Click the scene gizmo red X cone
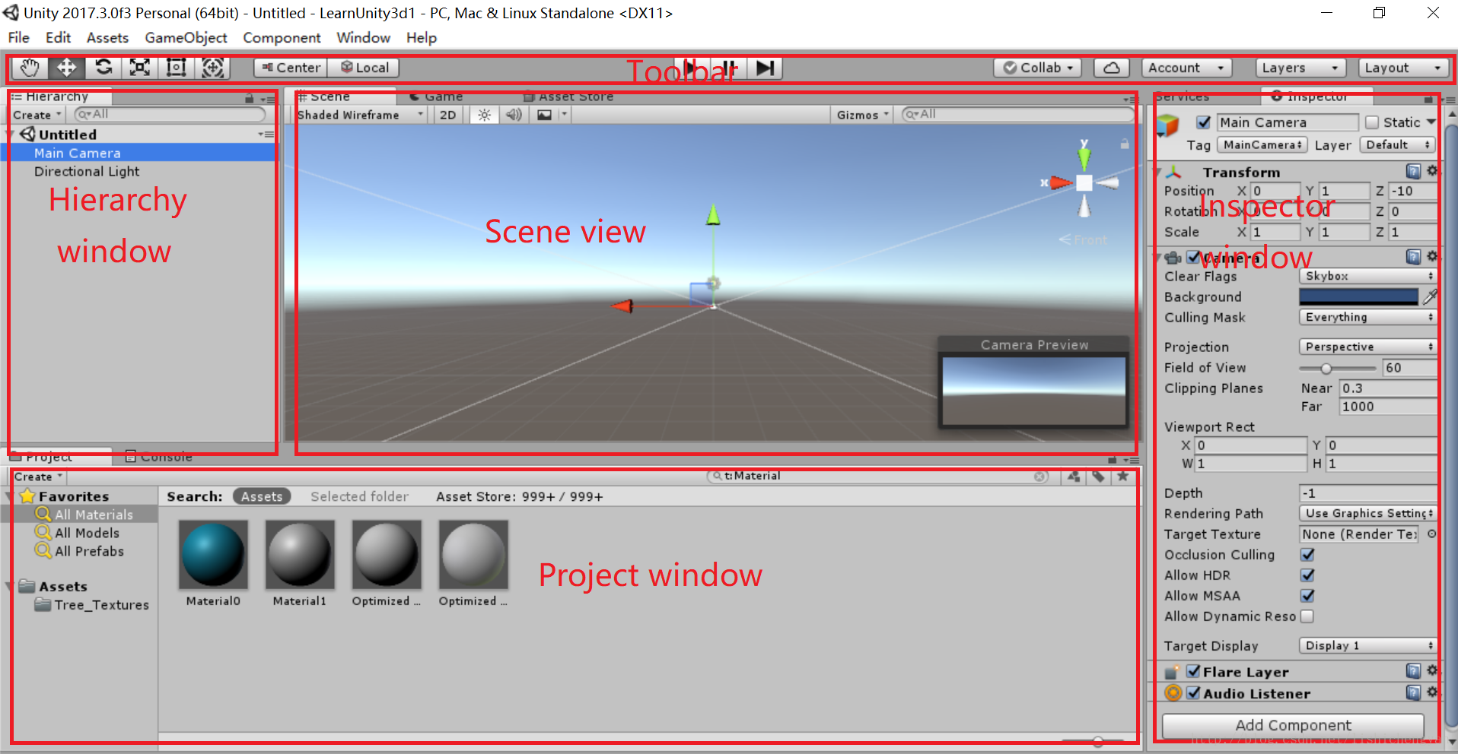Screen dimensions: 1458x754 pos(1061,182)
